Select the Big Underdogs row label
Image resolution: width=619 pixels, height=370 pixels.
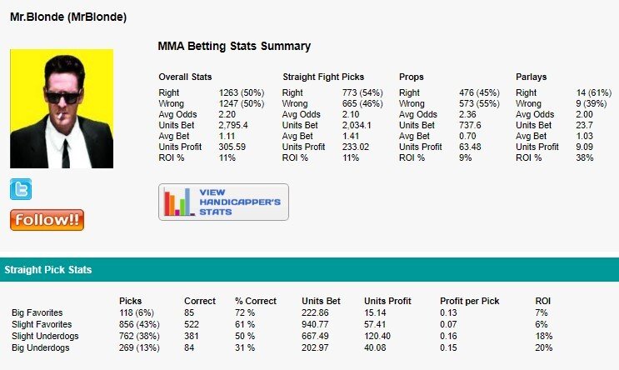point(39,347)
